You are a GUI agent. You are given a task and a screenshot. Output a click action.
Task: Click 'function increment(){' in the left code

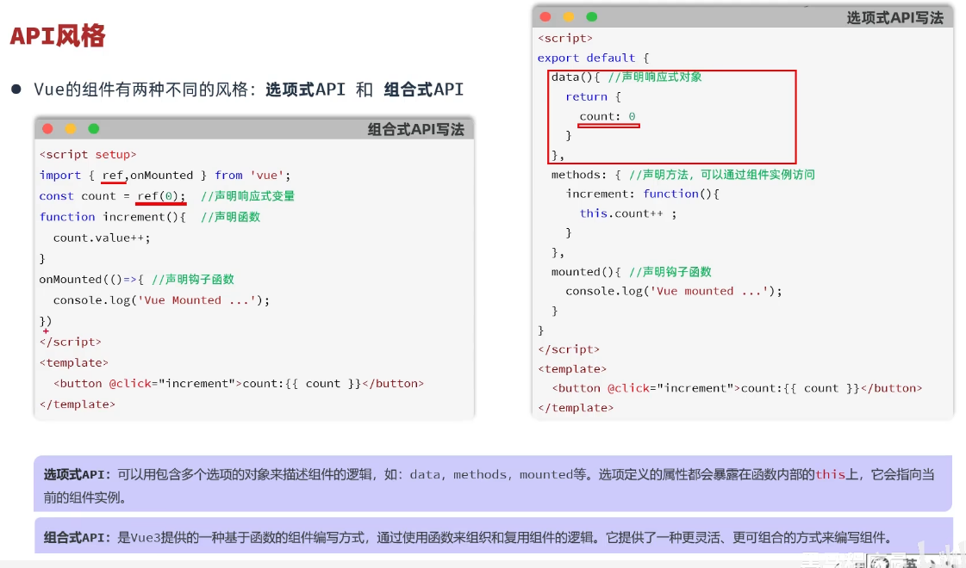[x=113, y=217]
